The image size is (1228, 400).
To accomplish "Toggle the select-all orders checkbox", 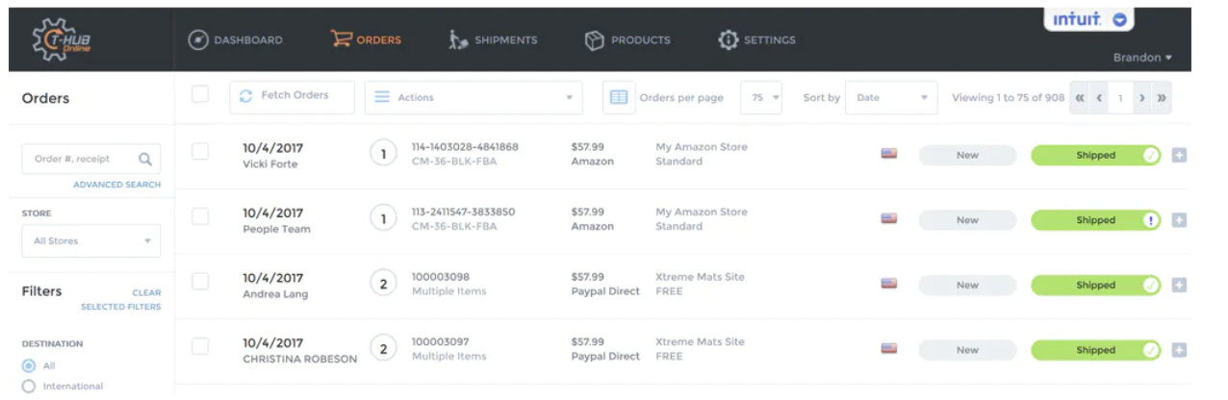I will [200, 94].
